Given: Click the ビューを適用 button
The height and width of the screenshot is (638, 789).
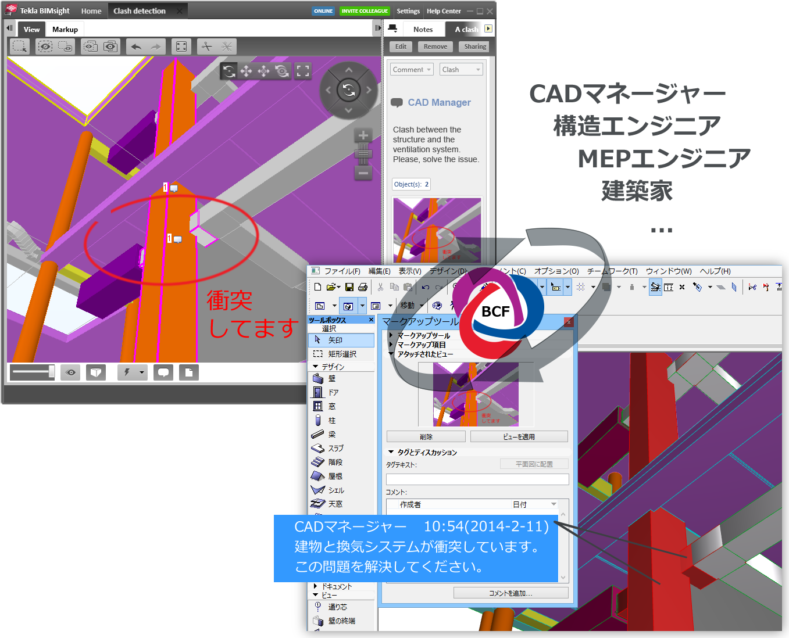Looking at the screenshot, I should [518, 436].
